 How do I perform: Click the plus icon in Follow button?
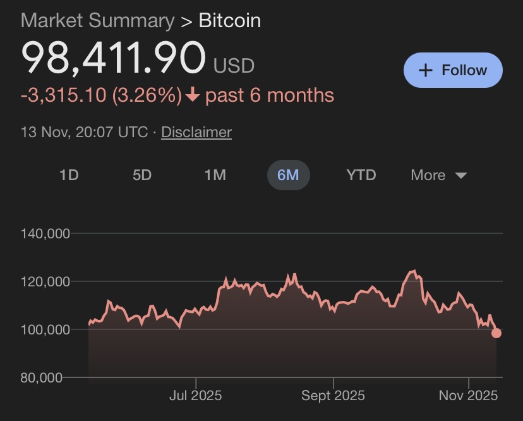click(x=426, y=70)
